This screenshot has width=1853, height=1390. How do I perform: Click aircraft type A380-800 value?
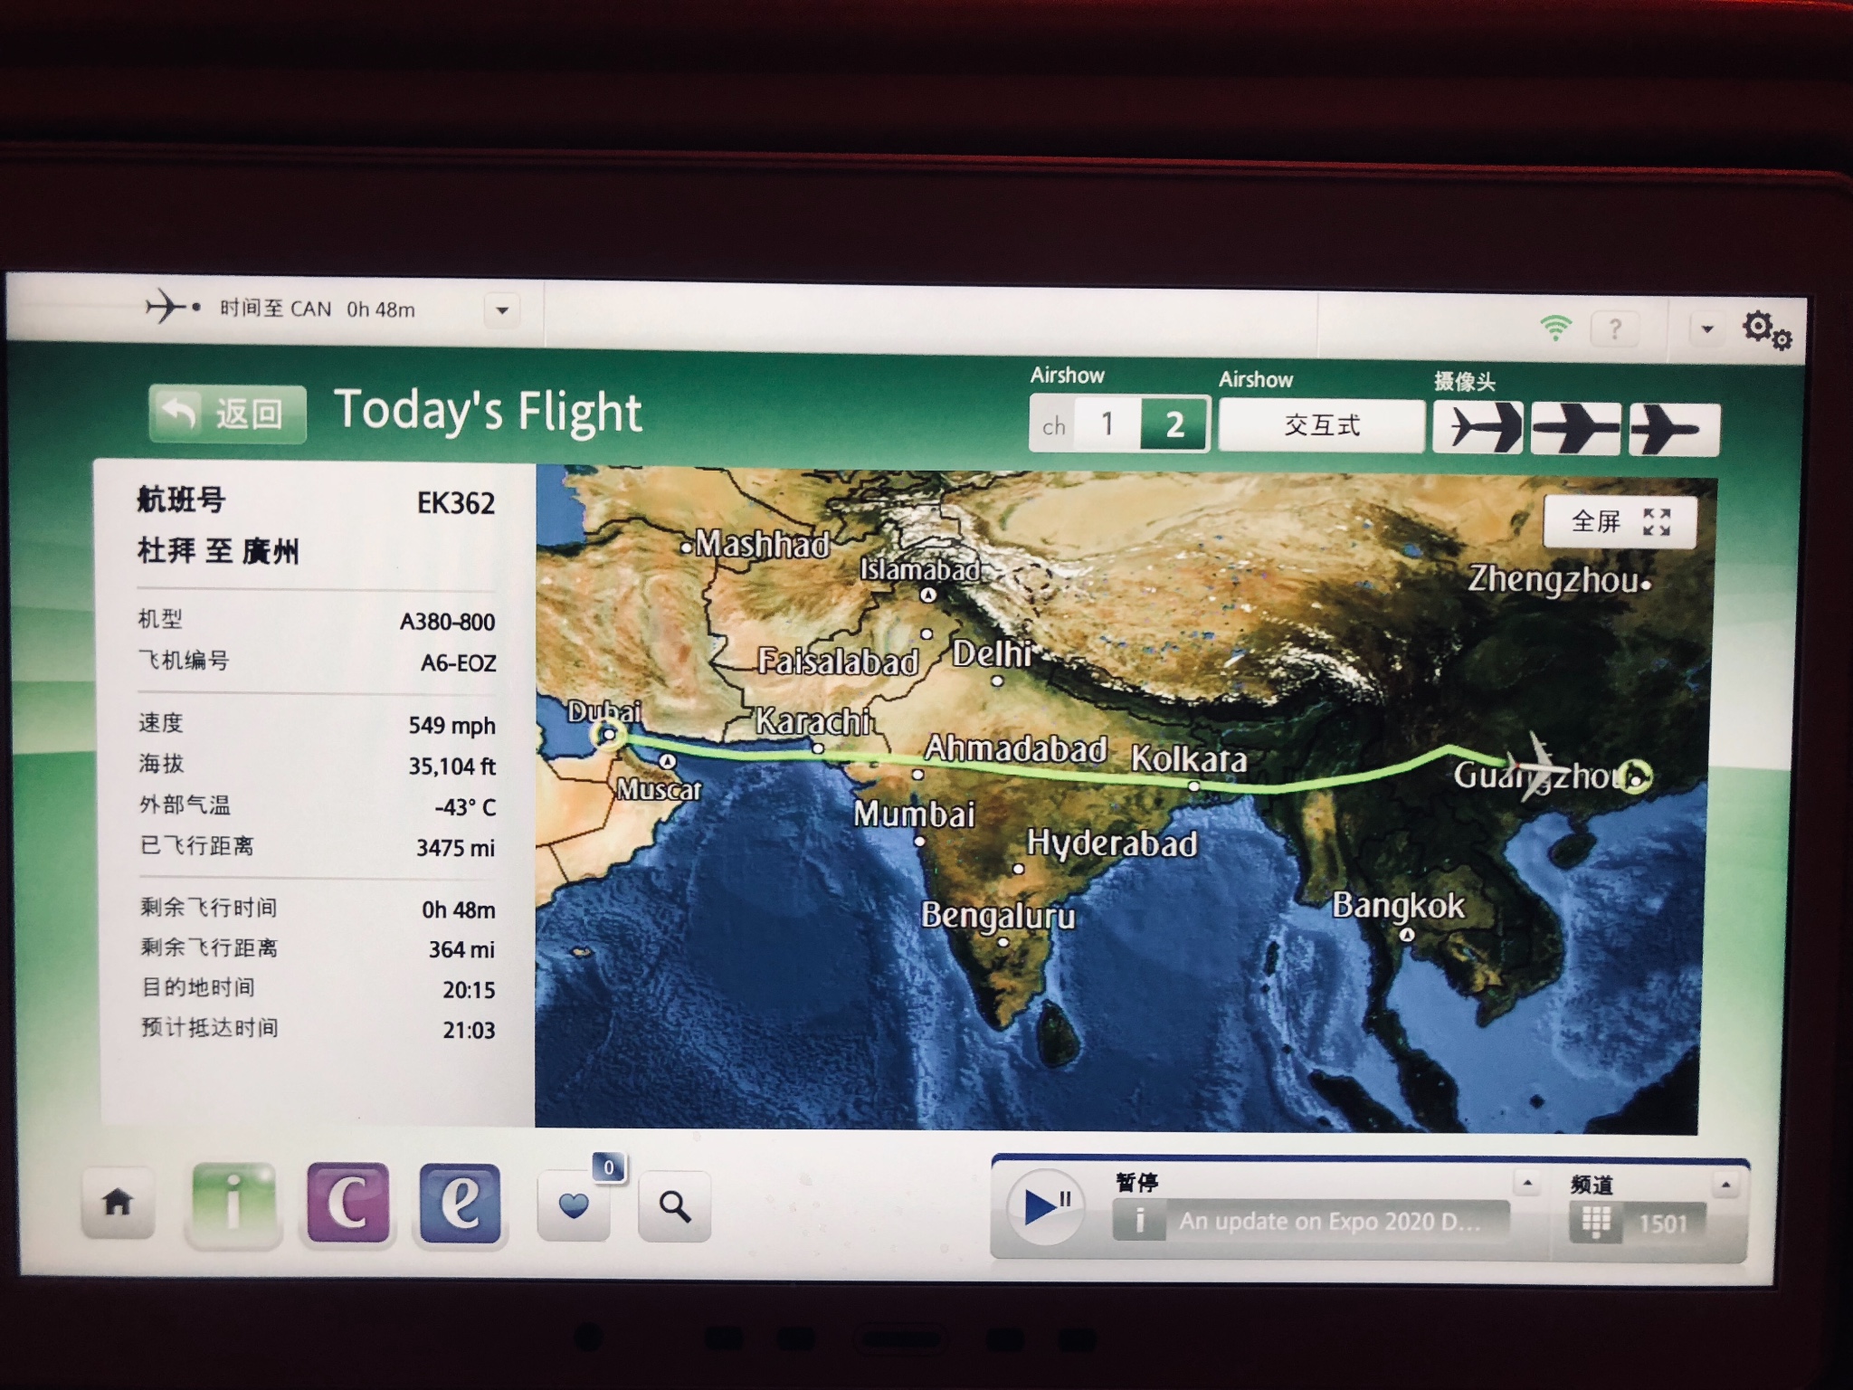pos(448,622)
